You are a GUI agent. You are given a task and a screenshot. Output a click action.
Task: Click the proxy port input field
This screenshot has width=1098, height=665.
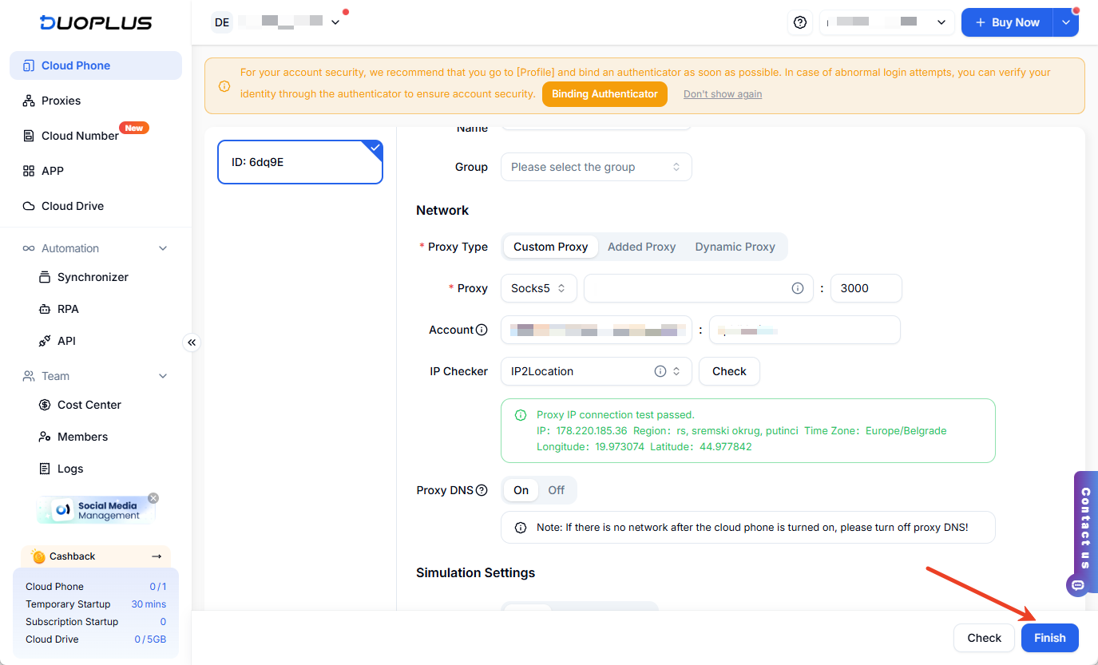tap(866, 288)
